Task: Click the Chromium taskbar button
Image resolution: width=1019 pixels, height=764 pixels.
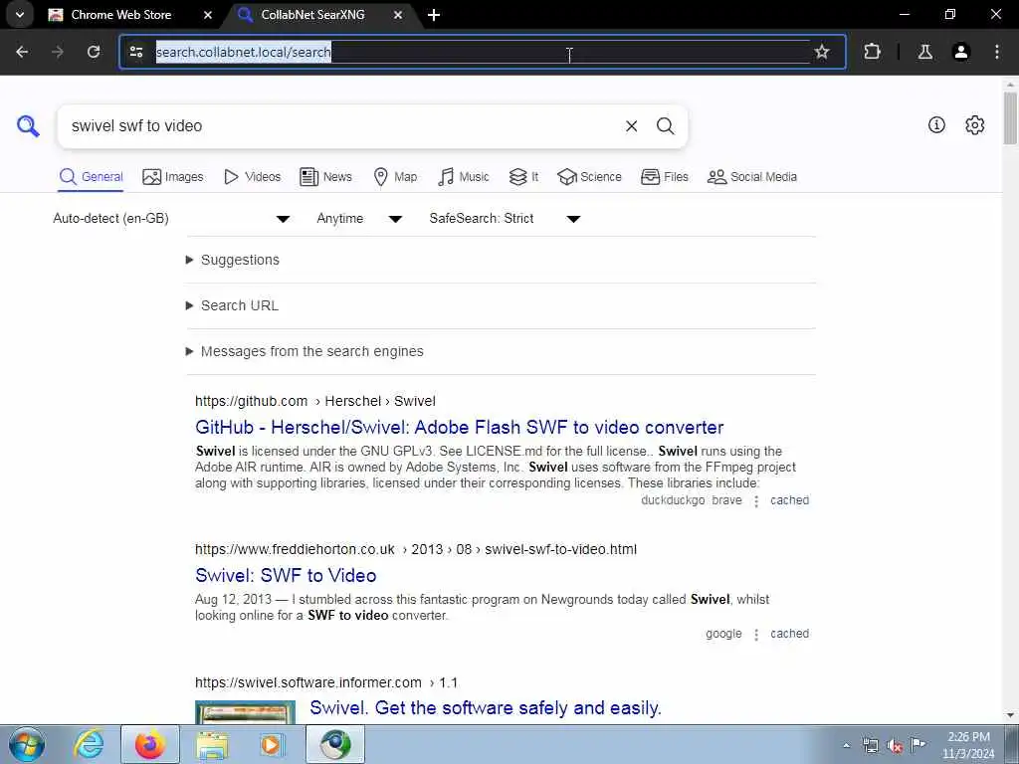Action: pos(335,744)
